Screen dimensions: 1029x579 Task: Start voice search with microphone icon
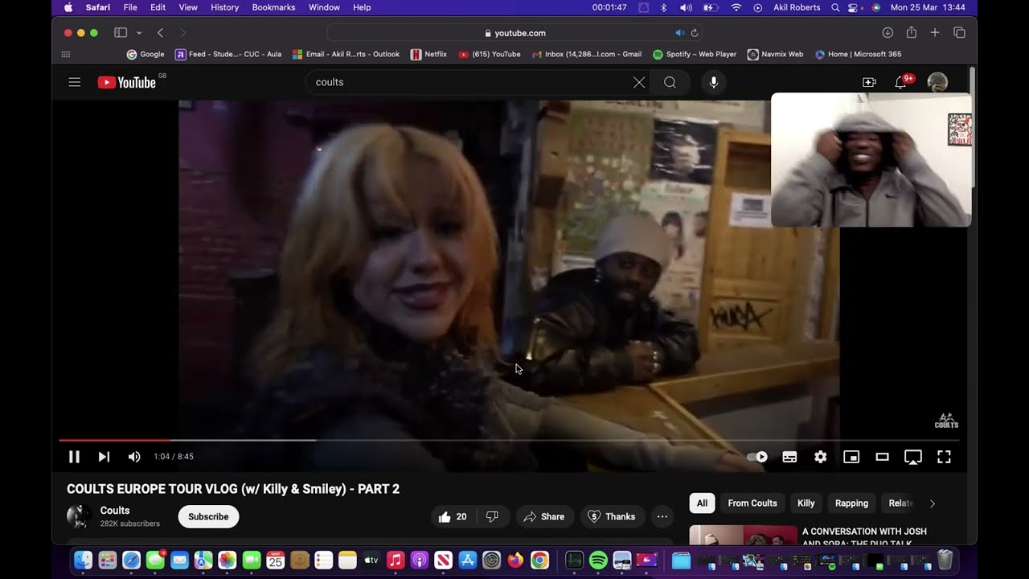coord(713,82)
